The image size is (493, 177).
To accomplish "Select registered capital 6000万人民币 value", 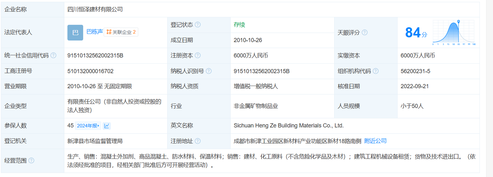I will (251, 56).
